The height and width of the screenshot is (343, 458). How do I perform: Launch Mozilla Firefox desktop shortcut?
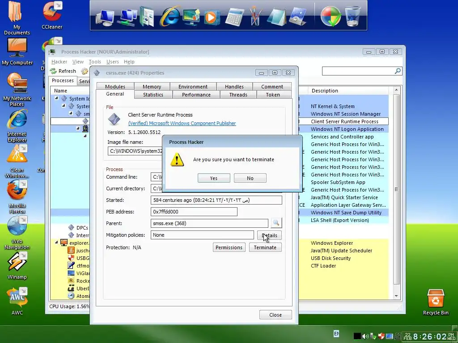coord(17,197)
